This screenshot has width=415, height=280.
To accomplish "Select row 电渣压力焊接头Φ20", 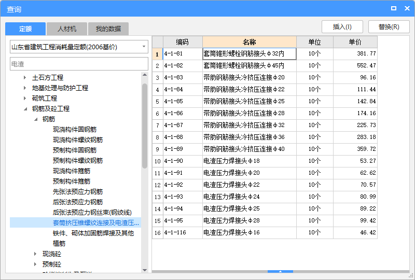I will point(250,173).
